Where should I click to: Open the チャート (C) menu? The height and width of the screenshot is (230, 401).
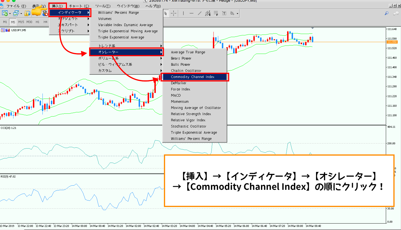pos(79,6)
